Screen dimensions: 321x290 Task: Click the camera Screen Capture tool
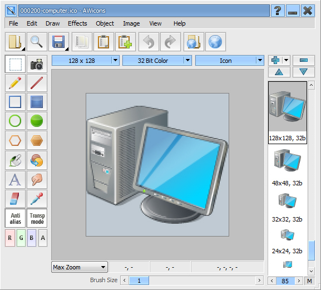[37, 64]
